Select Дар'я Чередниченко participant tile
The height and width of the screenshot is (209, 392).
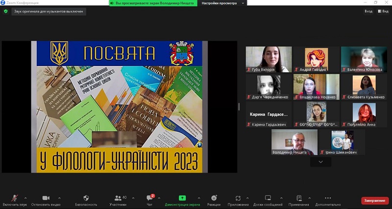(269, 87)
